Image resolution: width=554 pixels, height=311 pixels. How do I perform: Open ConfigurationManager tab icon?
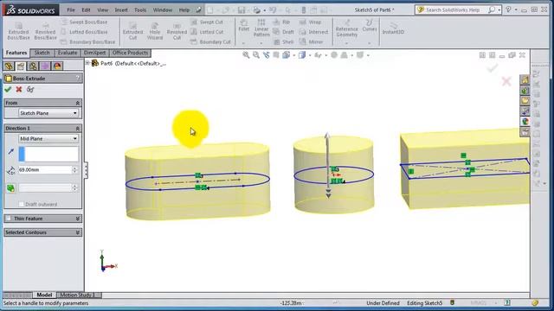tap(33, 66)
